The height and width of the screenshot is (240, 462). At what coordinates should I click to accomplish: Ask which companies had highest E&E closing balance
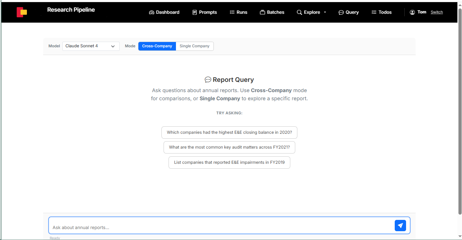[x=229, y=132]
